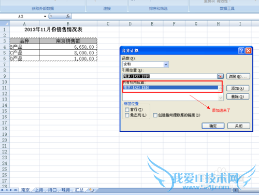Click the 品种 header cell
Screen dimensions: 259x195
[24, 41]
